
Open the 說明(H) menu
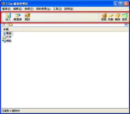69,9
